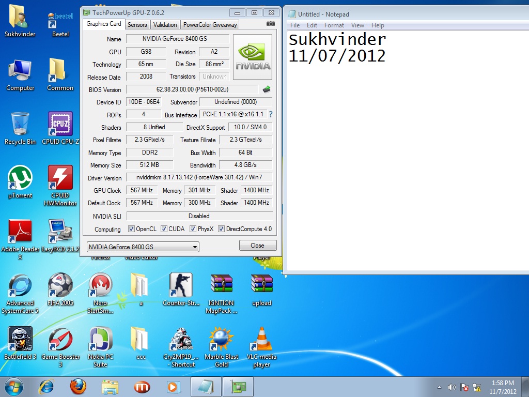
Task: Open the Sukhvinder user folder on desktop
Action: [x=20, y=20]
